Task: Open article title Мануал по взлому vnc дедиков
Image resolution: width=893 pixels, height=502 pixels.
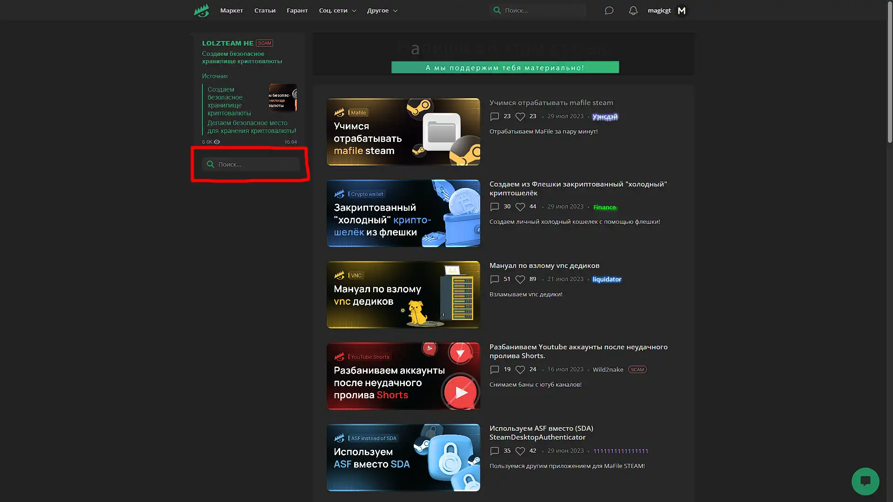Action: point(544,265)
